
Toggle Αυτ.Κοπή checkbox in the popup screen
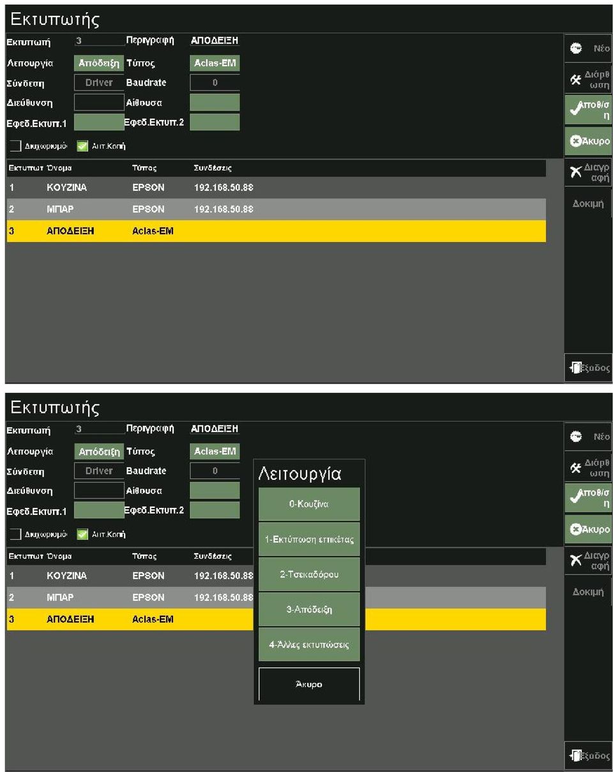click(x=82, y=534)
